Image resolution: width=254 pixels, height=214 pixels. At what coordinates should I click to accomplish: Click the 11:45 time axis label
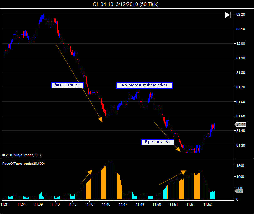tap(72, 204)
